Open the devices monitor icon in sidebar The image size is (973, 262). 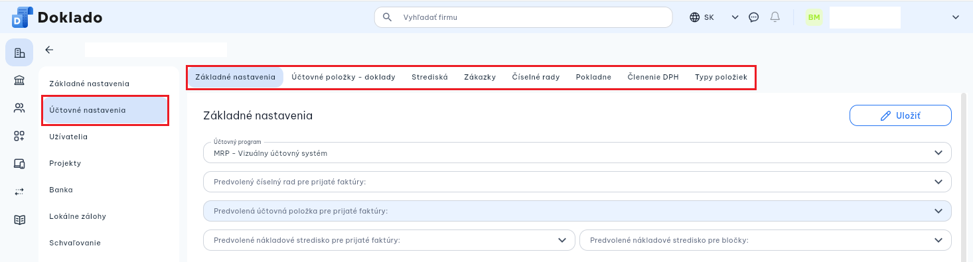point(19,164)
